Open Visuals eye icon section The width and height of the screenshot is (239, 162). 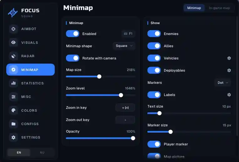13,43
